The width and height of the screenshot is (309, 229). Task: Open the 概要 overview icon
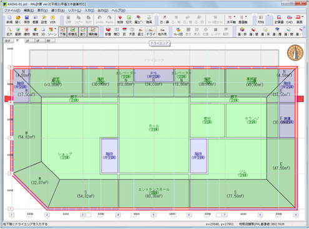(36, 19)
